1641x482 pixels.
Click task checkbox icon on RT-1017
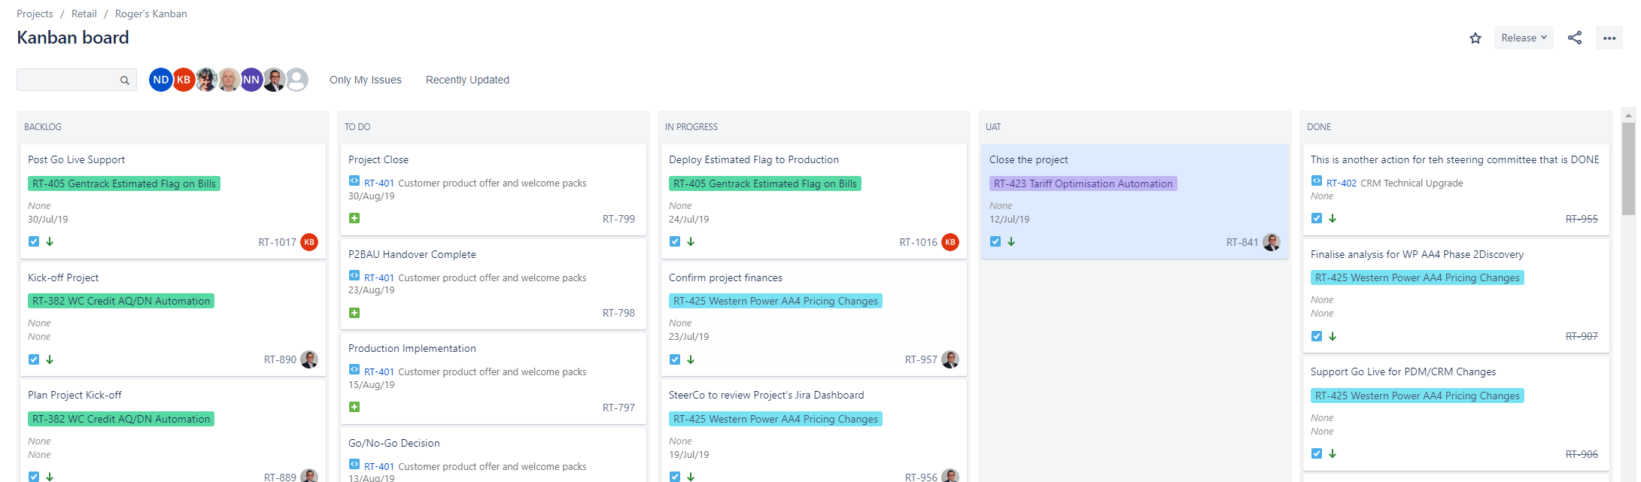[34, 241]
